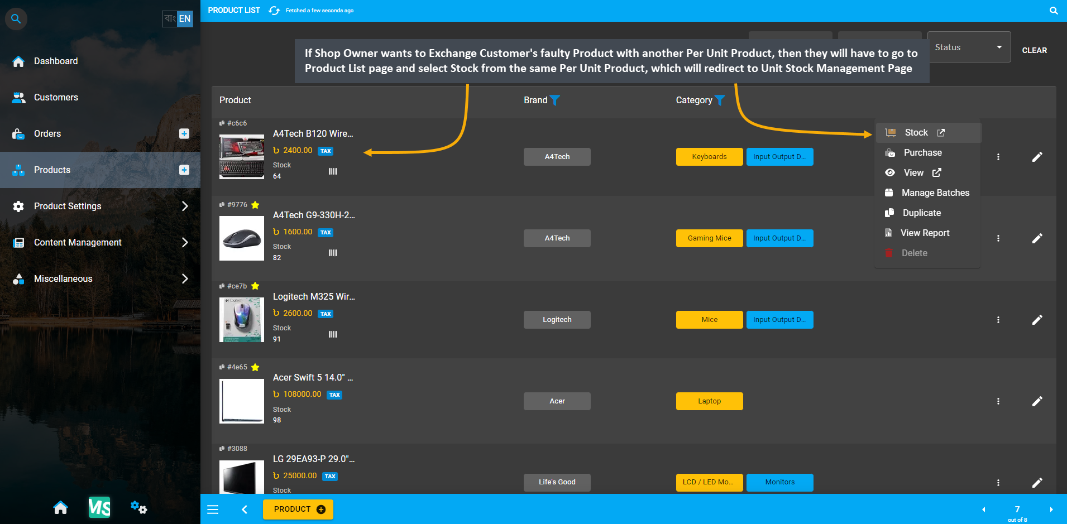
Task: Click A4Tech G9-330H mouse thumbnail
Action: 242,238
